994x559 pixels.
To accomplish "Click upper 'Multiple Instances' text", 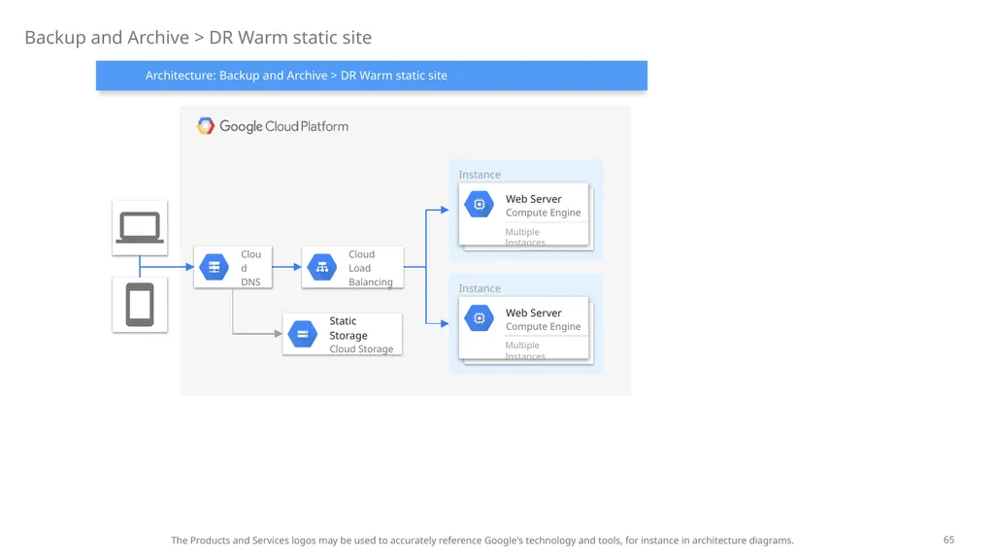I will pos(525,237).
